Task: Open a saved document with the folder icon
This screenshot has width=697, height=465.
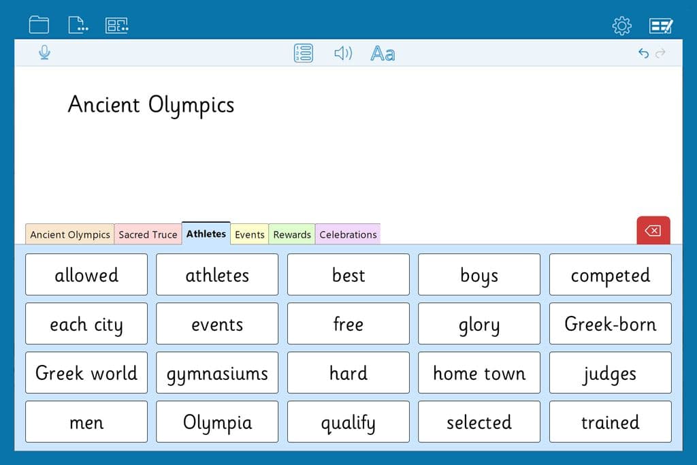Action: (x=39, y=25)
